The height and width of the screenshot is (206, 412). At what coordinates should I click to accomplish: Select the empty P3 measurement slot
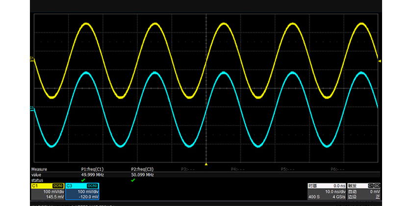click(x=189, y=169)
